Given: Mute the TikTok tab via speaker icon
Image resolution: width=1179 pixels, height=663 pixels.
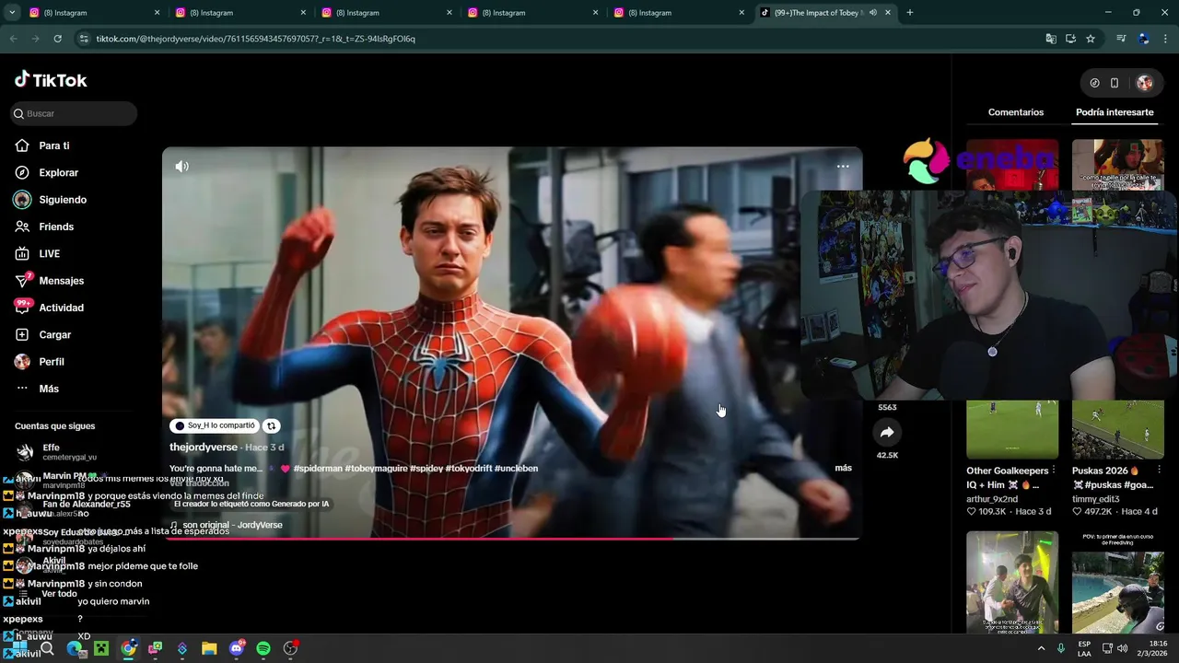Looking at the screenshot, I should point(872,13).
